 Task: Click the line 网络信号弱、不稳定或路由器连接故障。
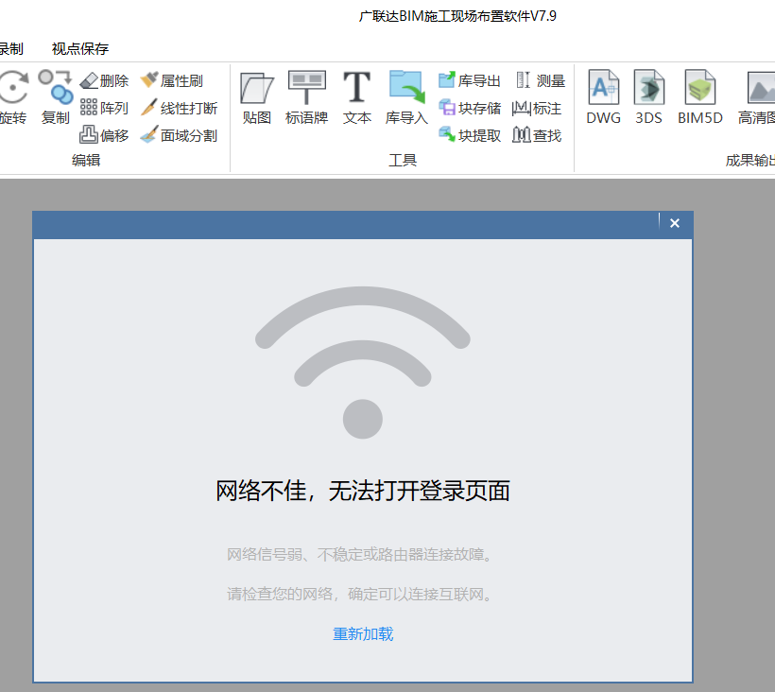click(360, 555)
